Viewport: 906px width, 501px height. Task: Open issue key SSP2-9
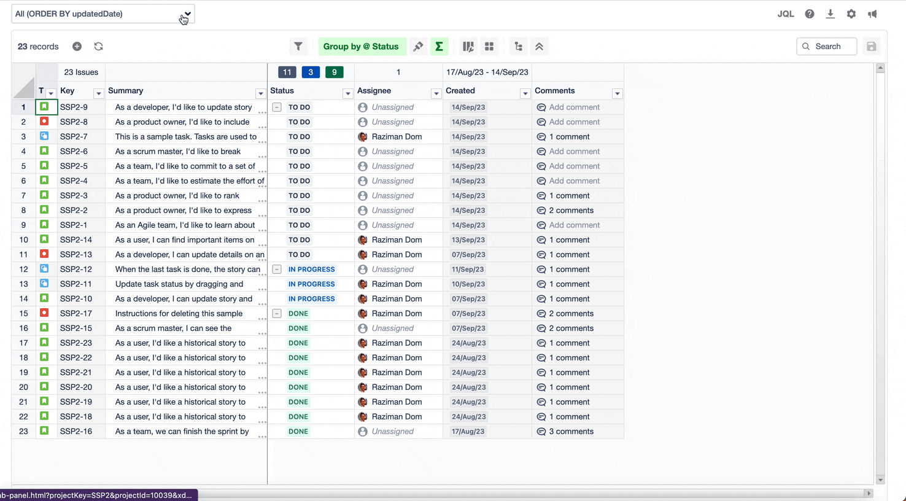coord(74,107)
